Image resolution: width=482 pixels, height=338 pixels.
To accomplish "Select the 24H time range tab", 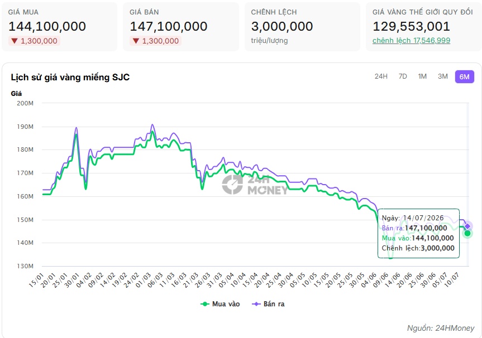I will point(381,76).
